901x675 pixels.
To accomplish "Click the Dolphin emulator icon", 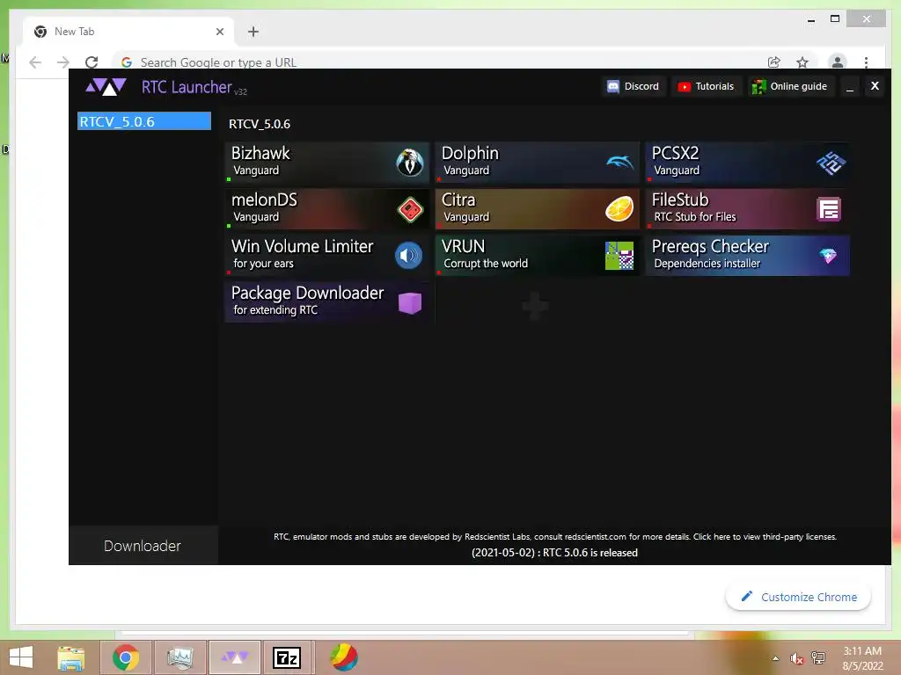I will coord(619,163).
